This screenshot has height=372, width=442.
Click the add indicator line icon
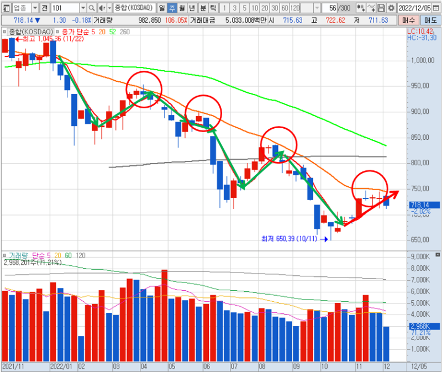371,8
